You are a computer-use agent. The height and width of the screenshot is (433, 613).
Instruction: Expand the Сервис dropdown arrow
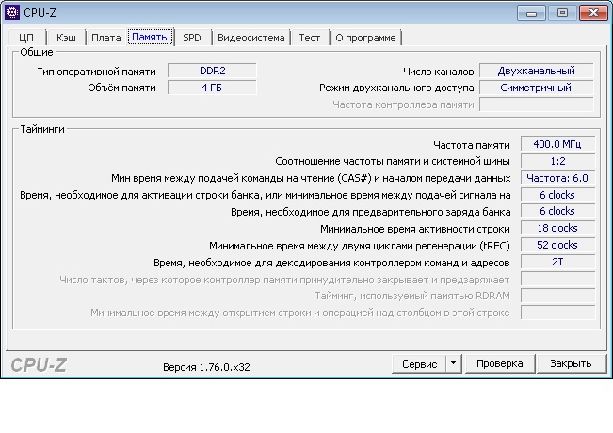[454, 364]
